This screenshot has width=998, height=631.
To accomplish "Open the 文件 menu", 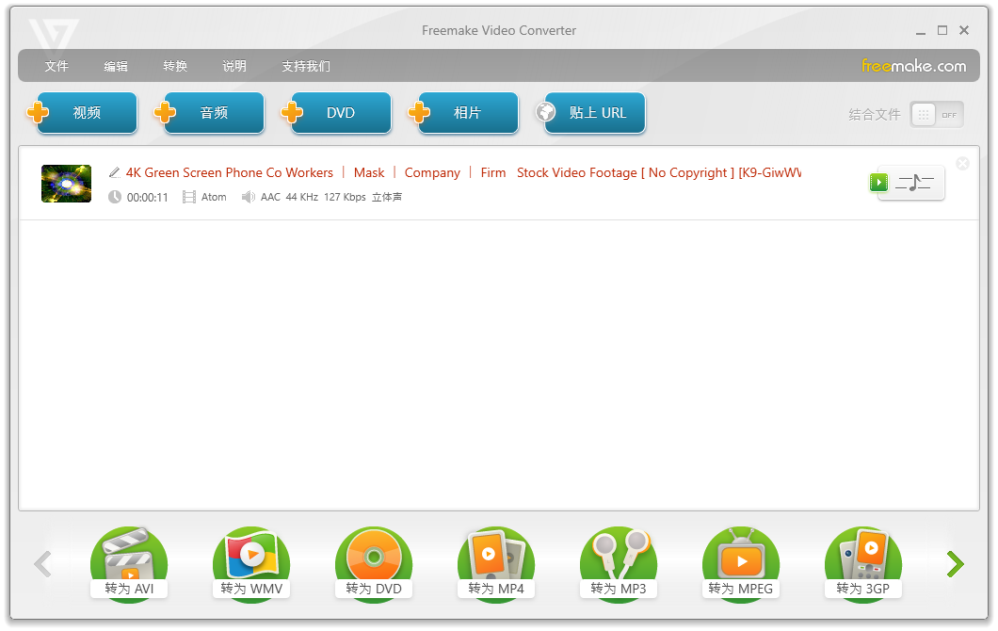I will pyautogui.click(x=56, y=66).
